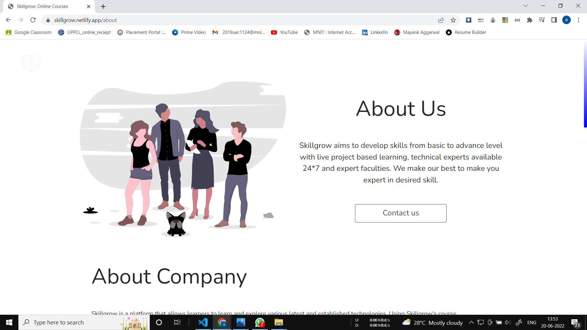Click the Contact us button
The height and width of the screenshot is (330, 587).
(401, 213)
